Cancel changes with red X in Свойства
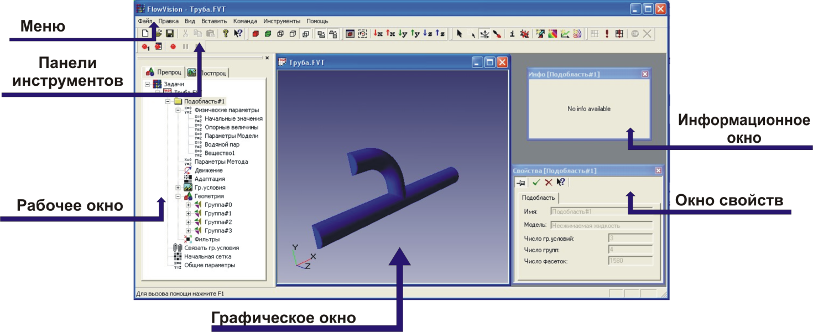Viewport: 813px width, 332px height. (x=548, y=183)
